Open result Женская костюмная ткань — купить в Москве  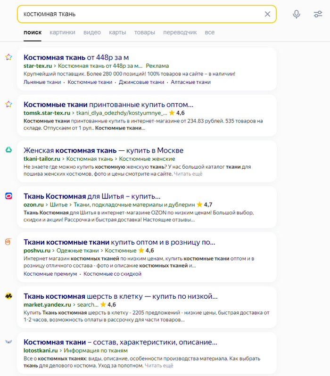click(103, 150)
